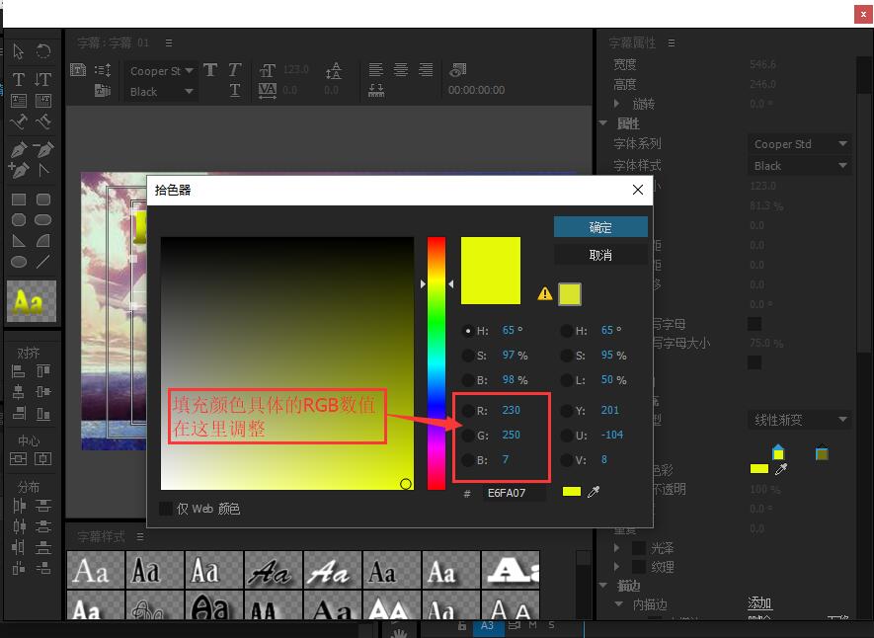Open Cooper Std dropdown in properties panel
Viewport: 874px width, 638px height.
coord(799,144)
